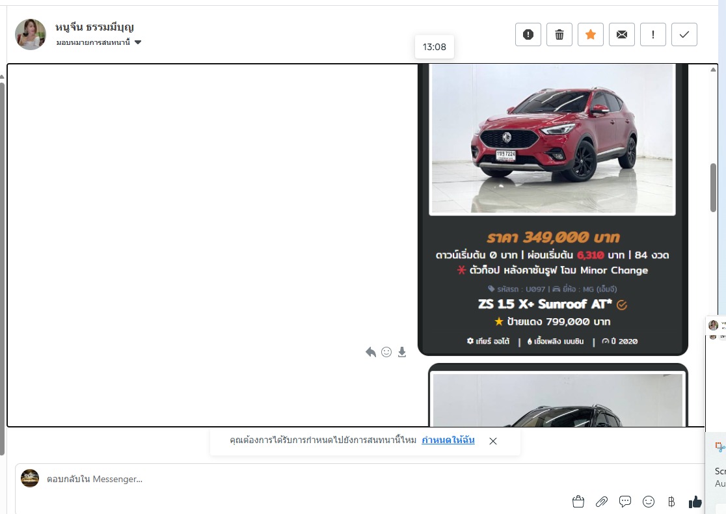Viewport: 726px width, 514px height.
Task: React with emoji to the car image message
Action: pyautogui.click(x=386, y=352)
